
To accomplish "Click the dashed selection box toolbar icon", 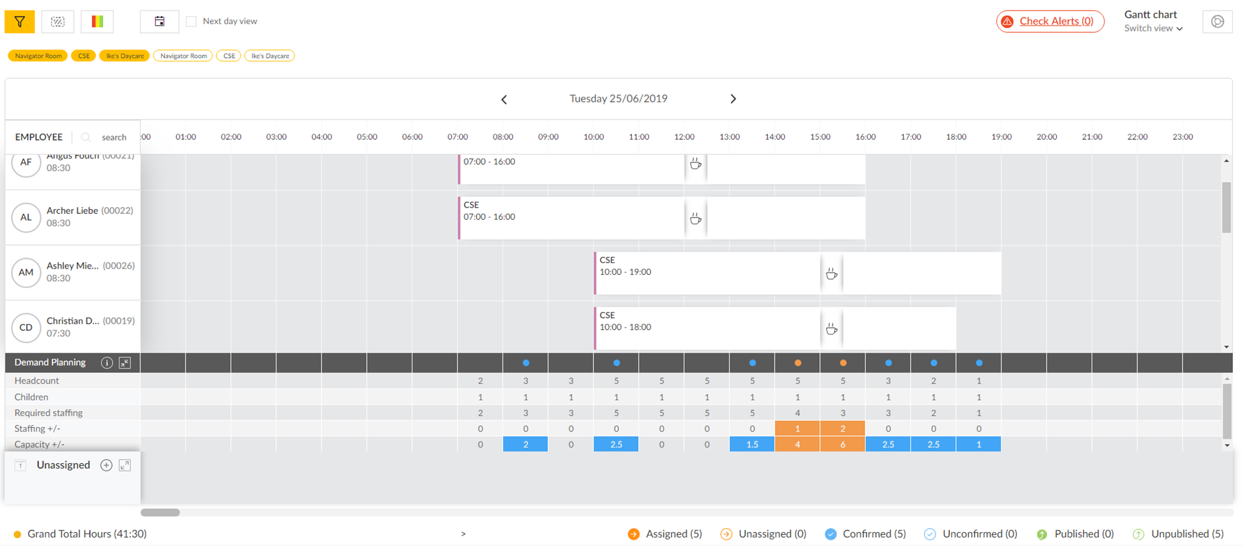I will [x=58, y=22].
